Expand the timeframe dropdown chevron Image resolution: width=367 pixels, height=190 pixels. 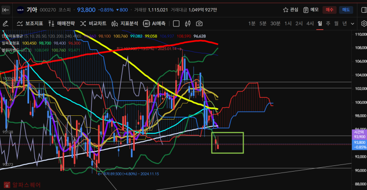coord(352,24)
